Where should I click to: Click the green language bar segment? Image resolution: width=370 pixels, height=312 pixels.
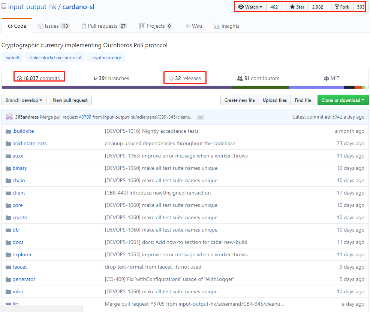(x=261, y=87)
